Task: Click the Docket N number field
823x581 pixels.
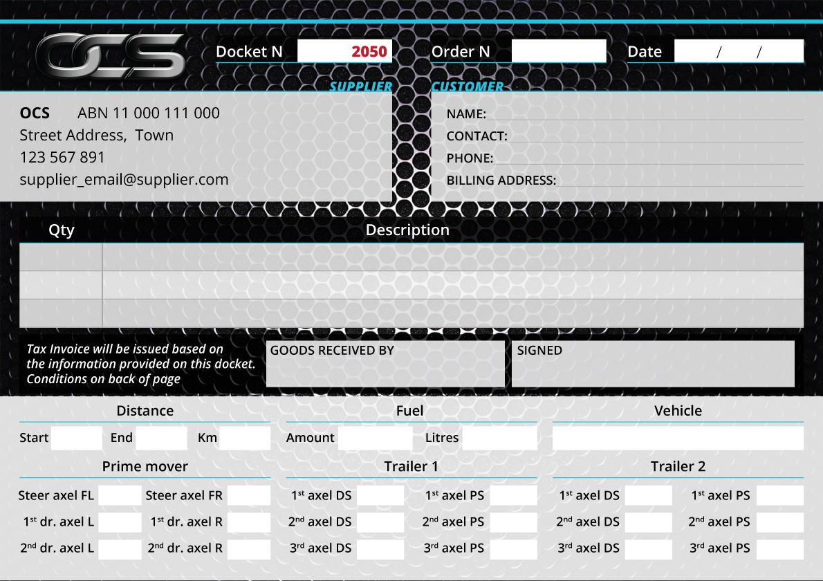Action: click(x=344, y=51)
